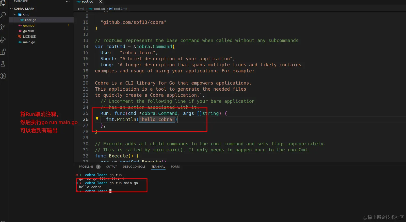Viewport: 406px width, 222px height.
Task: Switch to the Debug Console tab
Action: 134,167
